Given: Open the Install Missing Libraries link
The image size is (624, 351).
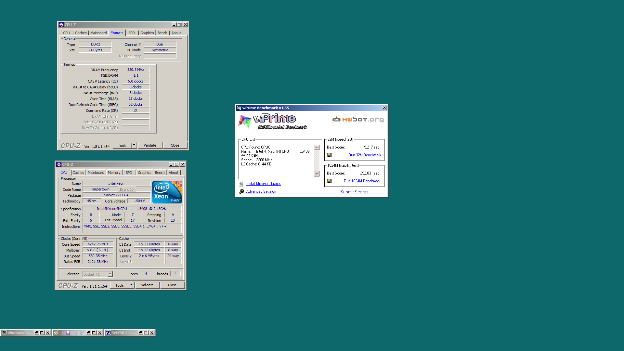Looking at the screenshot, I should click(264, 184).
